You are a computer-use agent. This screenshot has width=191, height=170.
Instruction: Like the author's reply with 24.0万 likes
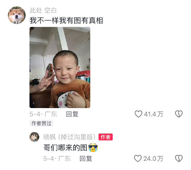(x=138, y=158)
